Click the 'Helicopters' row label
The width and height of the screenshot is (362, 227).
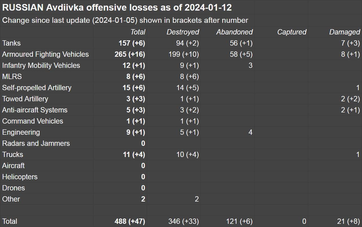(20, 177)
